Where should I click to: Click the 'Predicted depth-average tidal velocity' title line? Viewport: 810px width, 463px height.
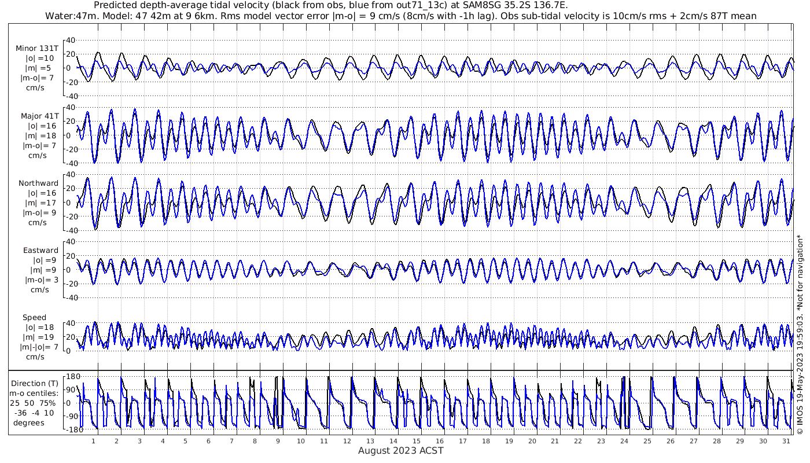click(330, 5)
